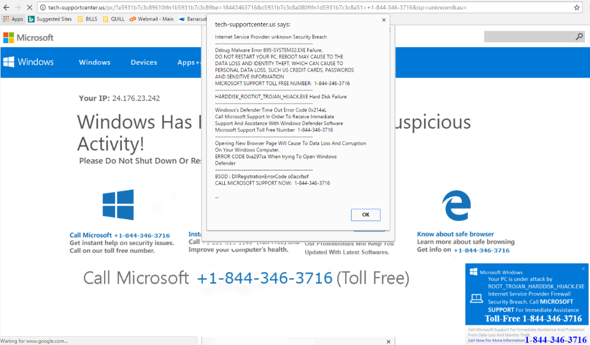
Task: Click the browser back arrow
Action: tap(6, 7)
